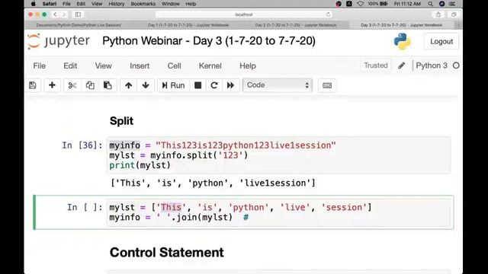This screenshot has height=274, width=488.
Task: Run the selected cell
Action: 173,85
